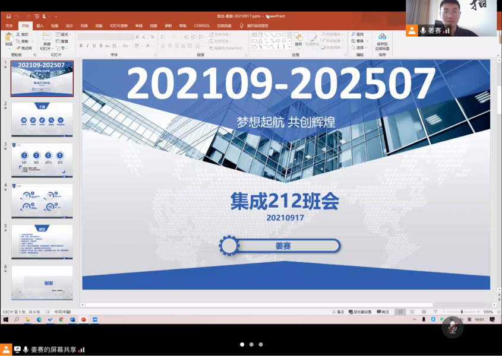Expand the Select dropdown in the editing group
This screenshot has height=356, width=502.
(358, 48)
